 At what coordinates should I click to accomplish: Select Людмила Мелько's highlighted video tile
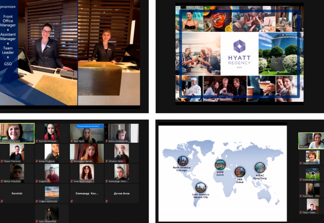pos(17,133)
